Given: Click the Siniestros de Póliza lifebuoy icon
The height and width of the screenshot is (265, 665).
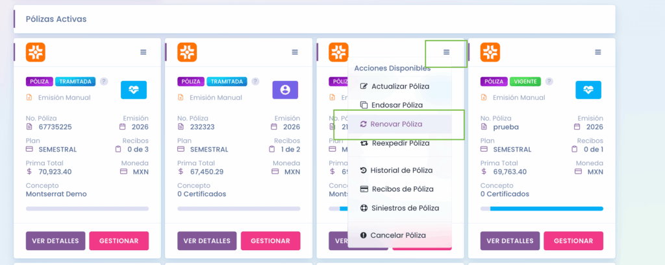Looking at the screenshot, I should (364, 208).
